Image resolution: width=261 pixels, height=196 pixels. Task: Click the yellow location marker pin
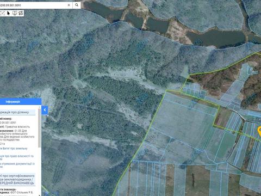(x=259, y=132)
